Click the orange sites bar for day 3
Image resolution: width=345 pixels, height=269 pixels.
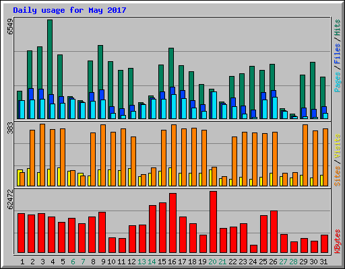(x=42, y=155)
